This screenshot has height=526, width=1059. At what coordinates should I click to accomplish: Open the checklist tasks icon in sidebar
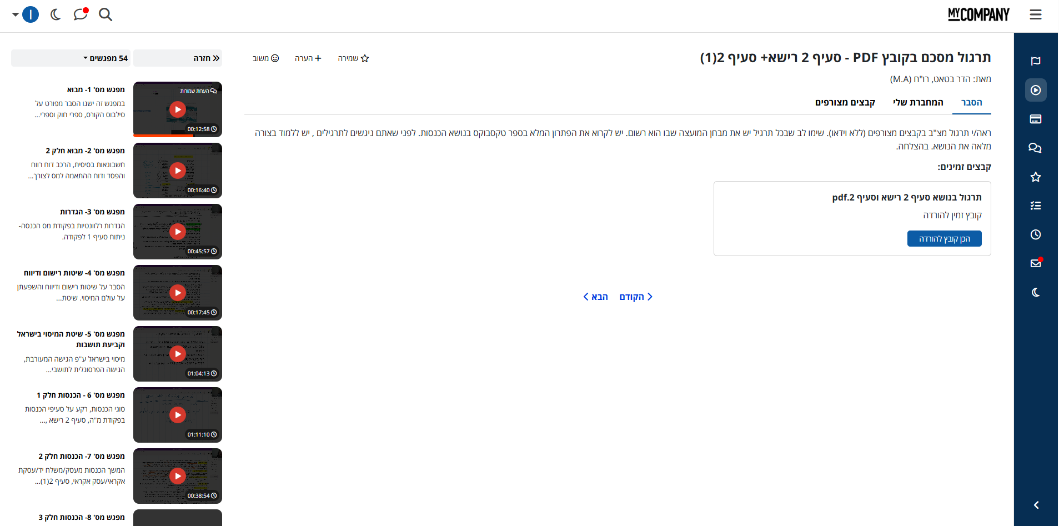pyautogui.click(x=1035, y=206)
